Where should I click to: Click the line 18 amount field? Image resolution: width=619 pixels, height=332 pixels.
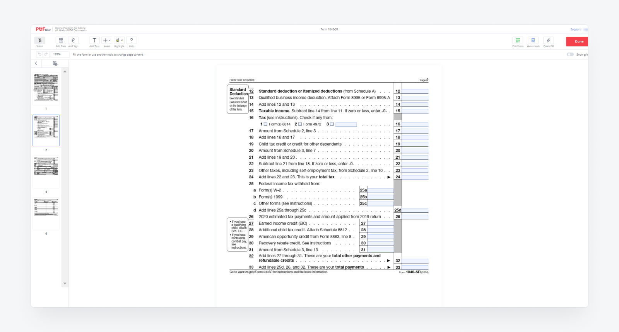click(x=415, y=137)
